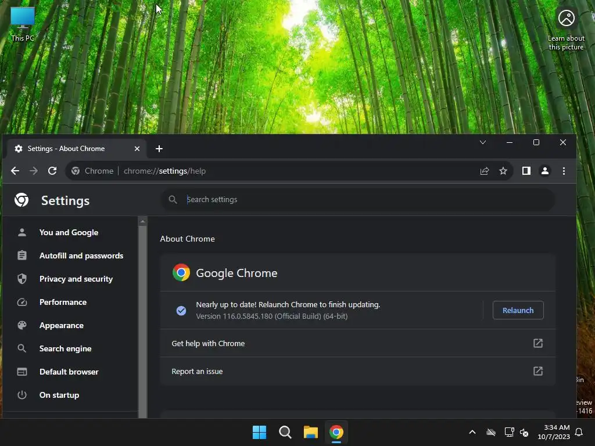Click the person icon next to You and Google

tap(22, 232)
